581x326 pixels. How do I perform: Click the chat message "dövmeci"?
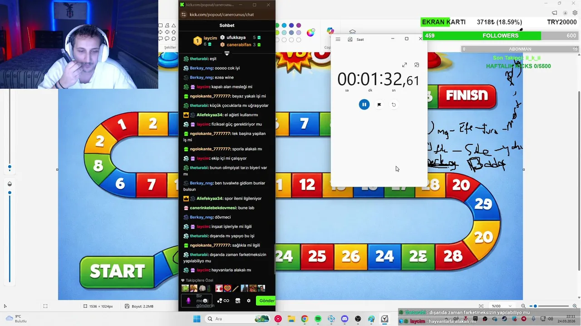[x=222, y=217]
